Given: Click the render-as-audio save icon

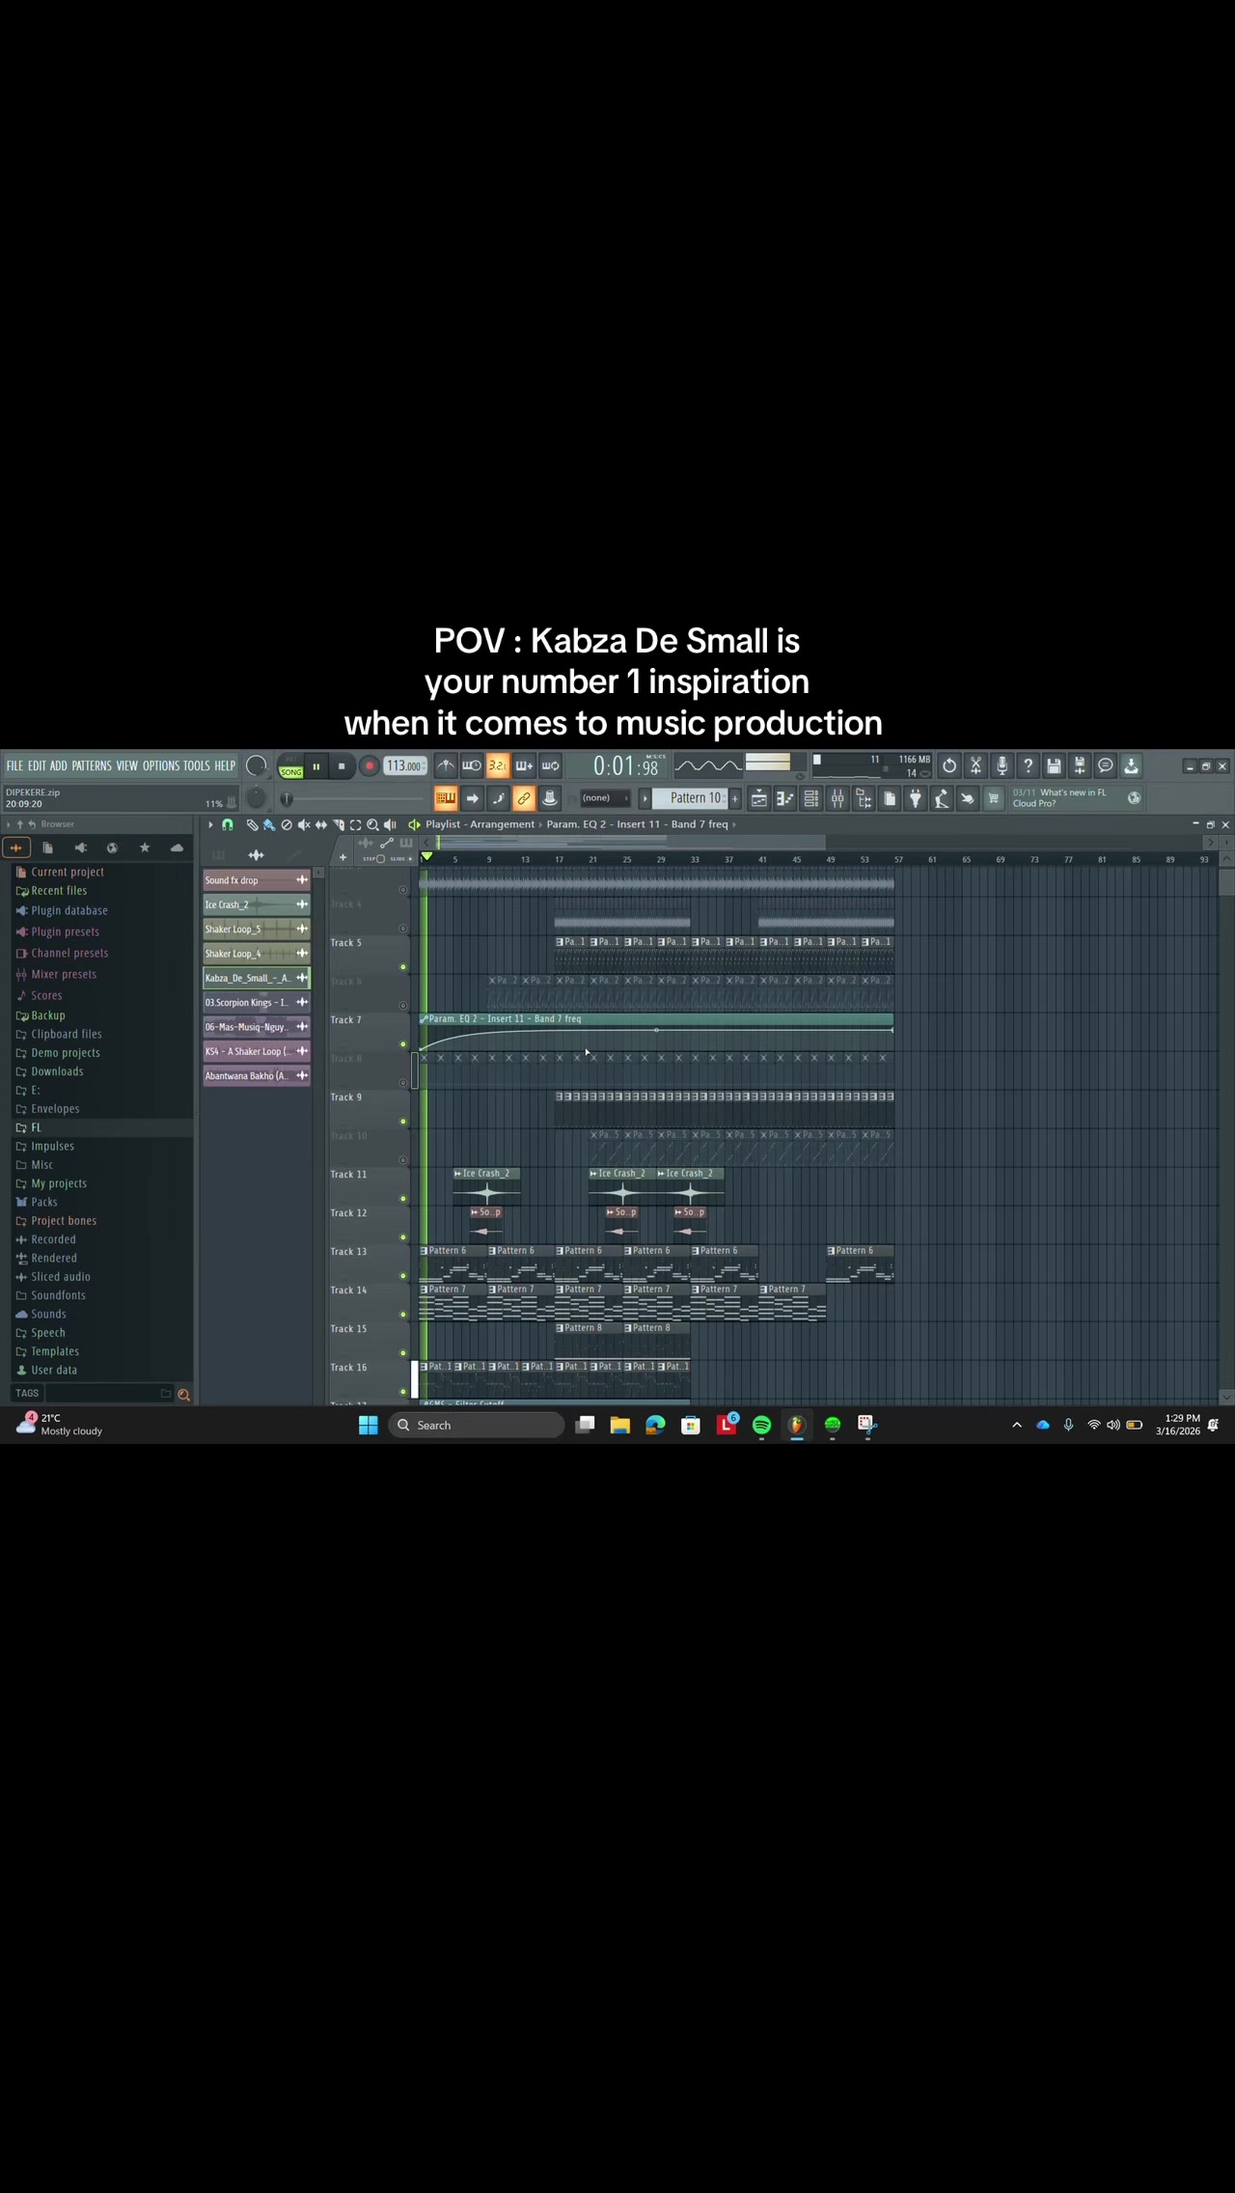Looking at the screenshot, I should click(x=1080, y=766).
